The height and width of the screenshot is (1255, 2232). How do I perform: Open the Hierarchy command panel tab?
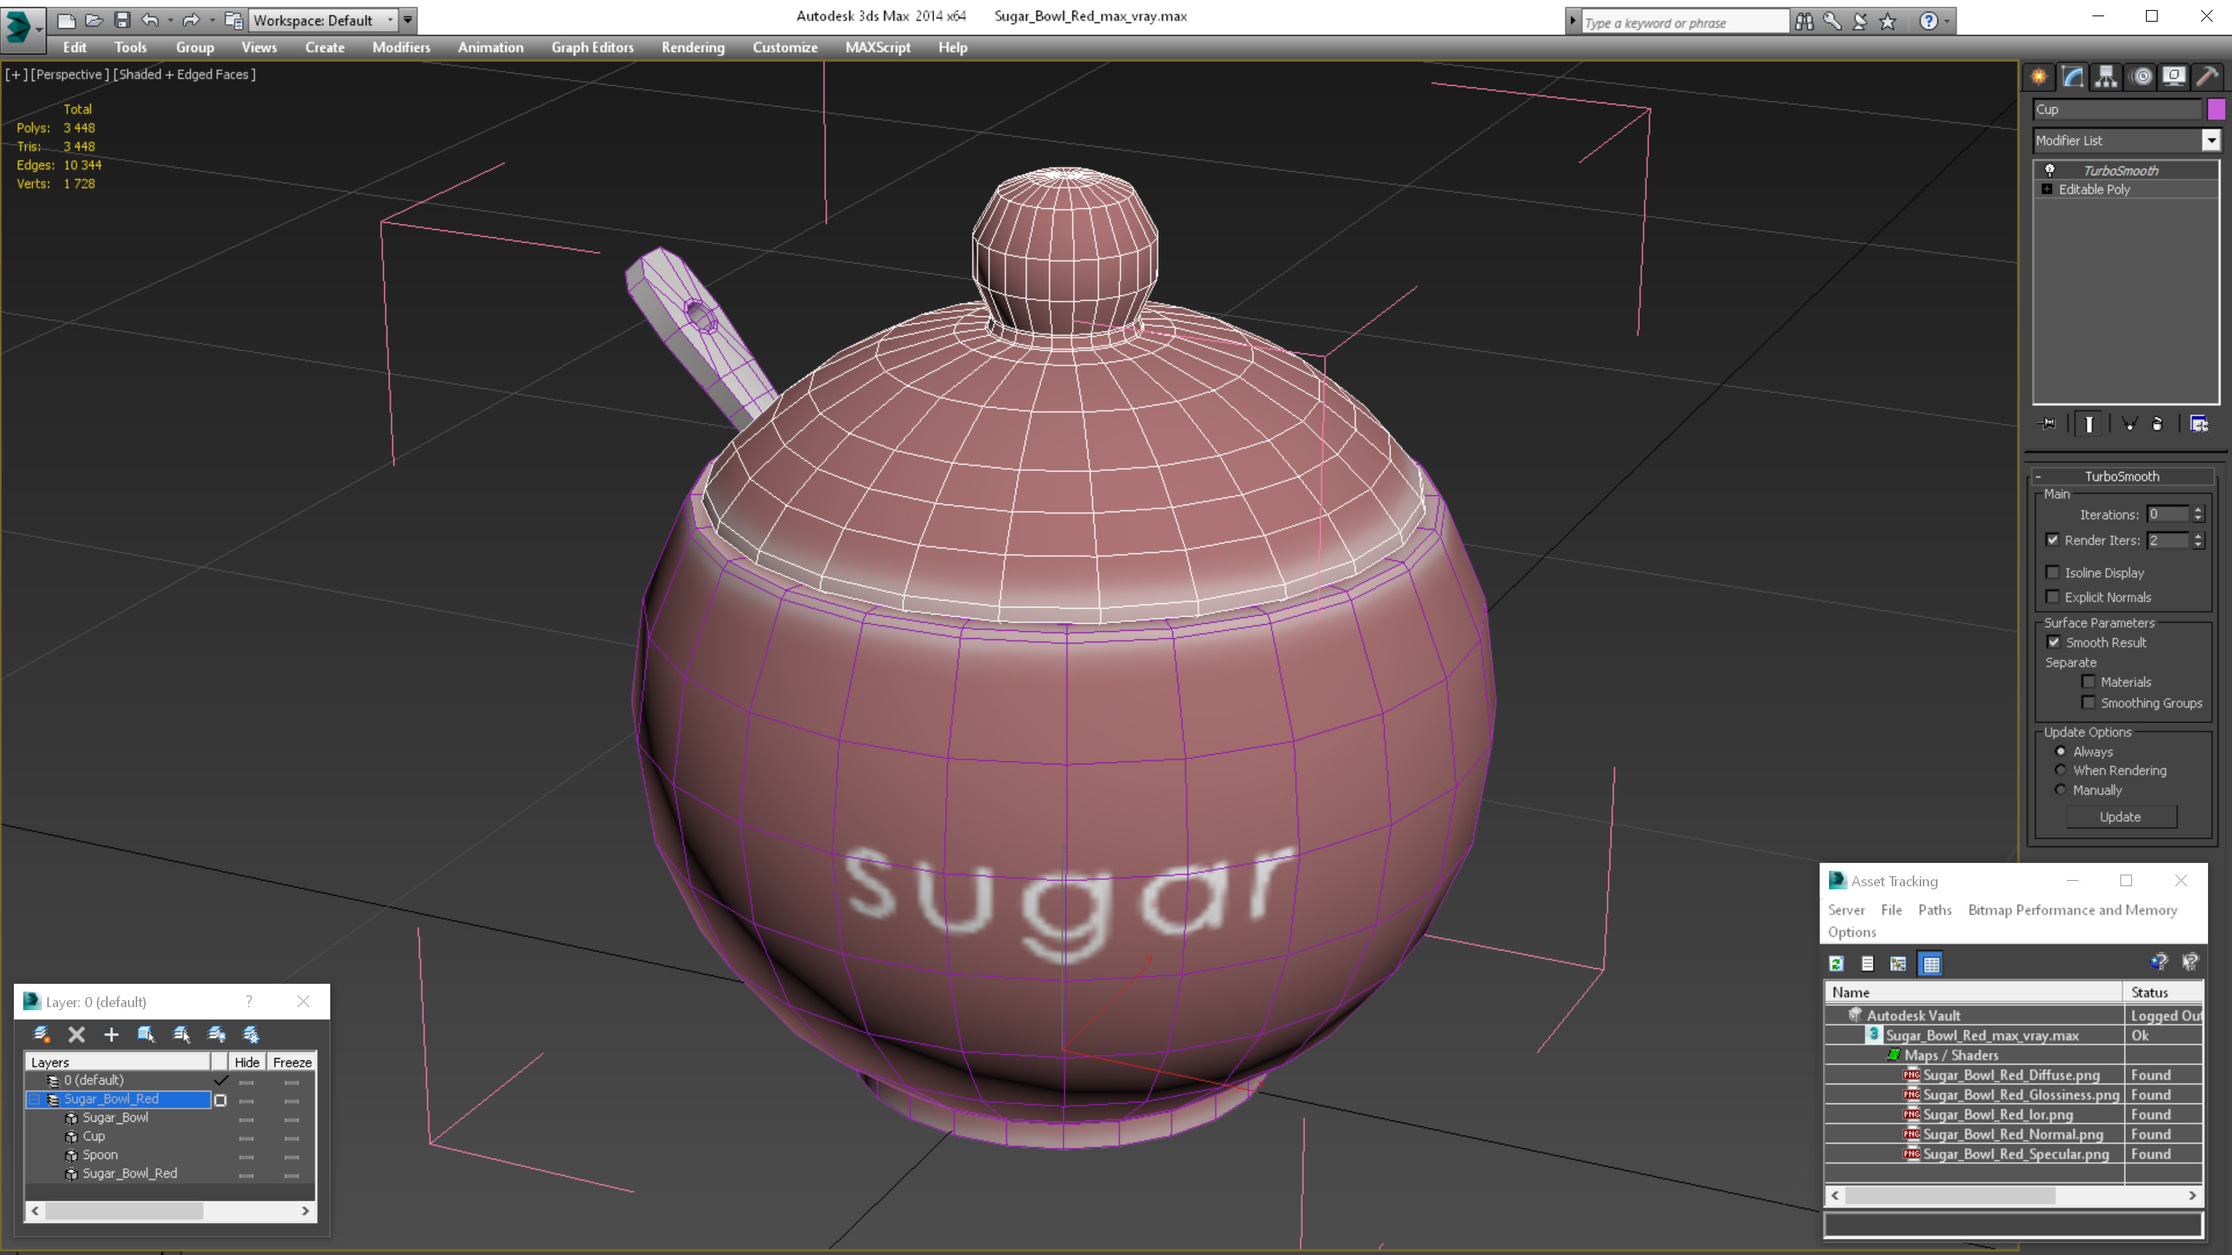point(2106,77)
